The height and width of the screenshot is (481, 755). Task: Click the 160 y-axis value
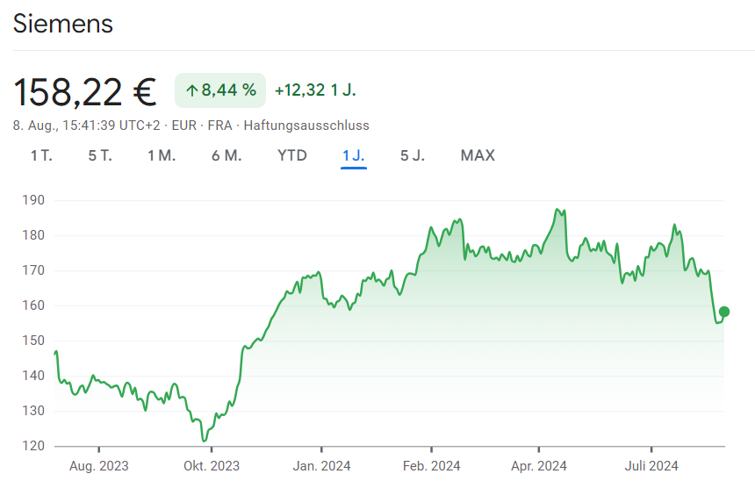point(33,305)
